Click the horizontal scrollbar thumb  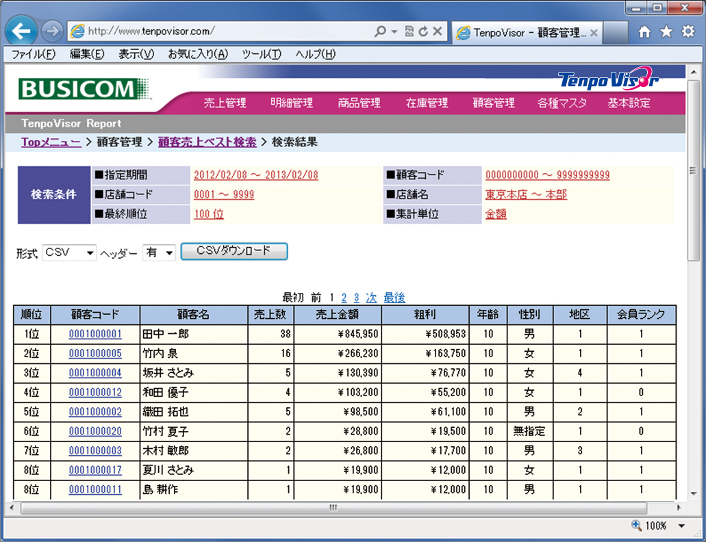tap(333, 508)
